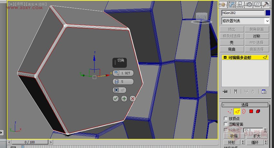274x148 pixels.
Task: Click the 壳 modifier button
Action: [232, 42]
